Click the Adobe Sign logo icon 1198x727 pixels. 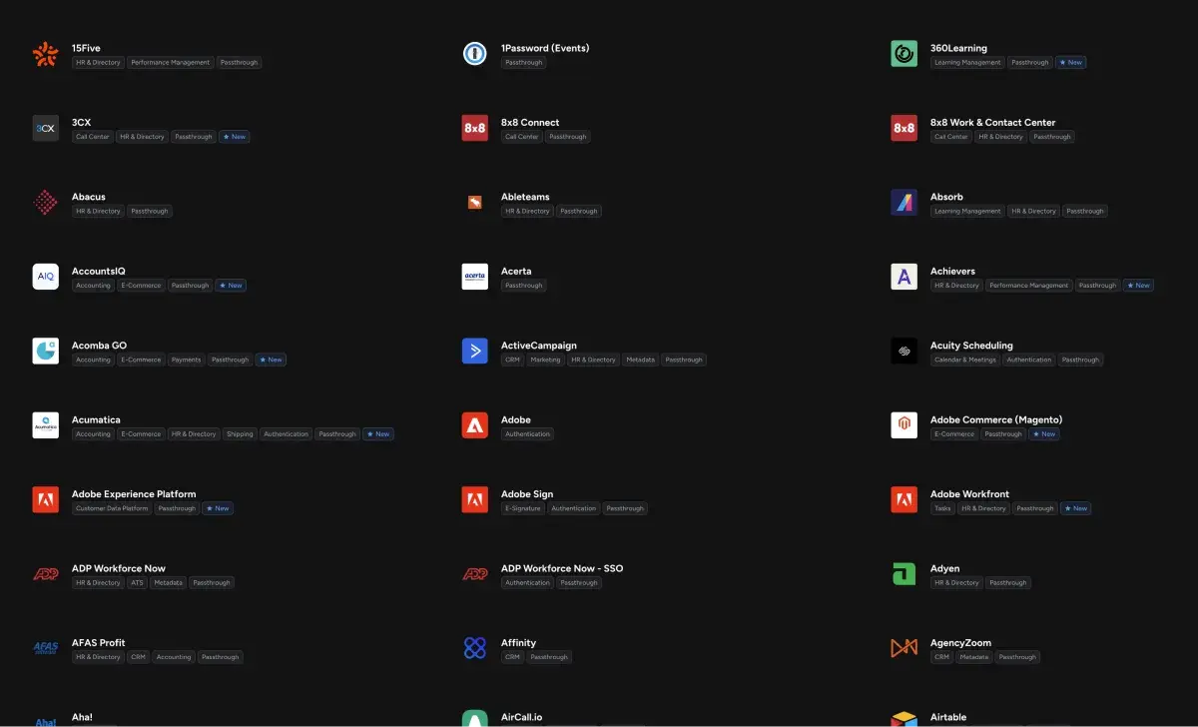tap(475, 499)
